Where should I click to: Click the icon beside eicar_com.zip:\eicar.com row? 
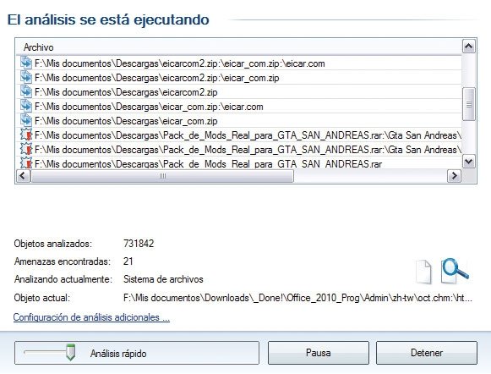[x=26, y=107]
